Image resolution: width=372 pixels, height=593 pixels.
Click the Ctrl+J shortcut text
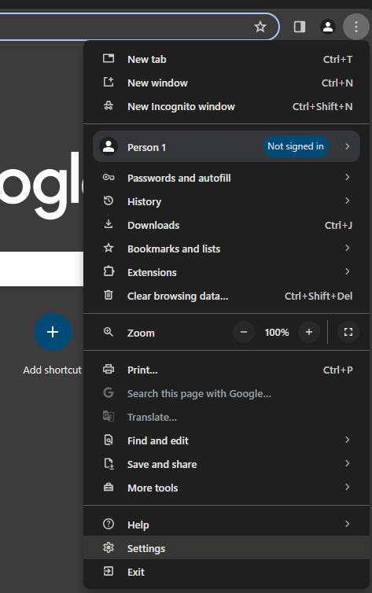(339, 225)
